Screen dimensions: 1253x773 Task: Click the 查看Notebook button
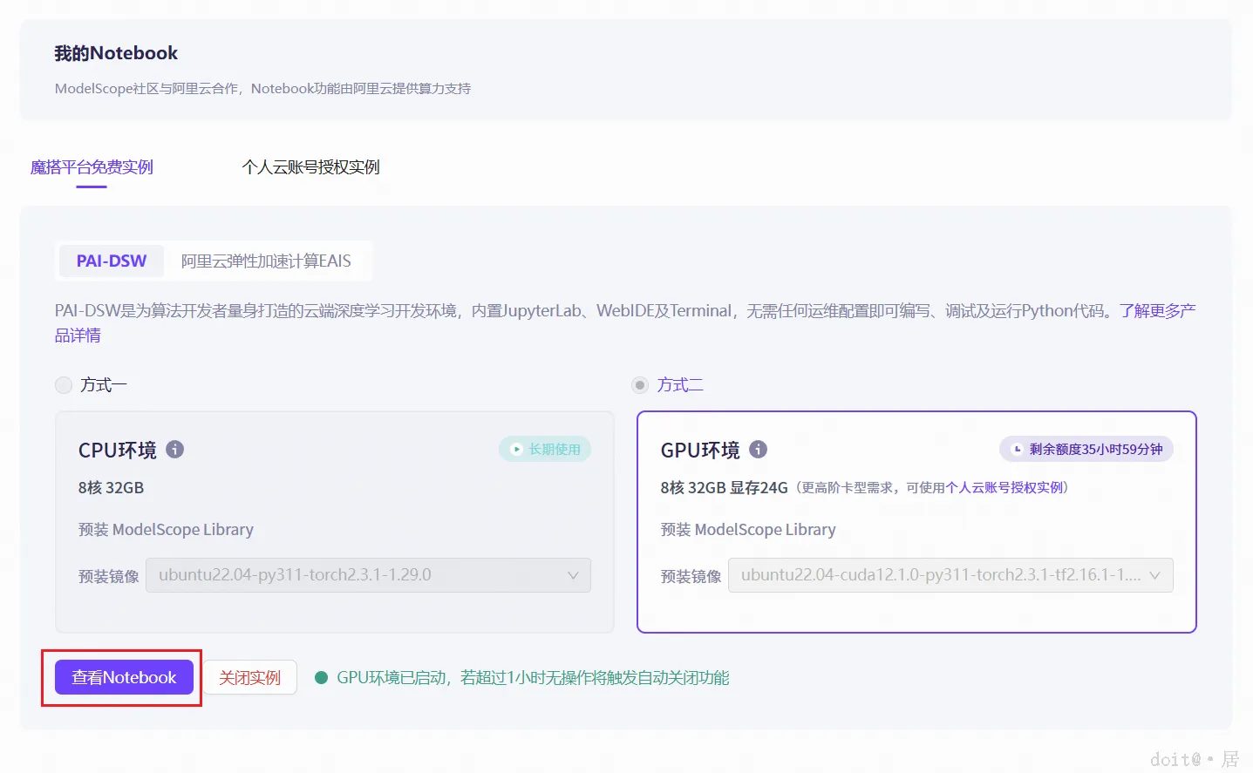[x=122, y=677]
